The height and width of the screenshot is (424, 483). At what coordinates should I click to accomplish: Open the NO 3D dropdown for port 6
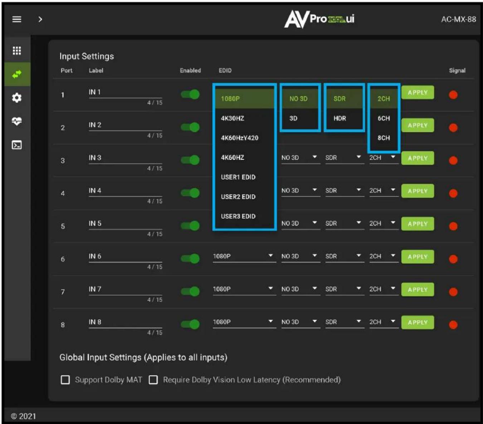(x=301, y=257)
